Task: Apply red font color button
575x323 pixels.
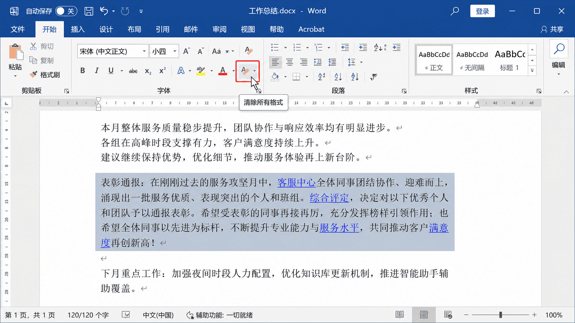Action: coord(223,71)
